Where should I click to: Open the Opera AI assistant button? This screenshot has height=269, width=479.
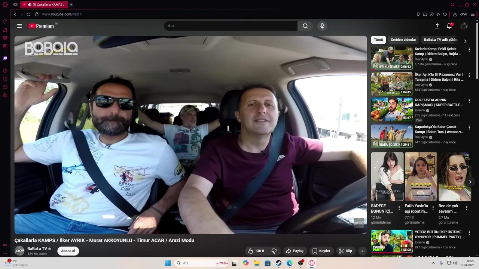click(x=464, y=14)
